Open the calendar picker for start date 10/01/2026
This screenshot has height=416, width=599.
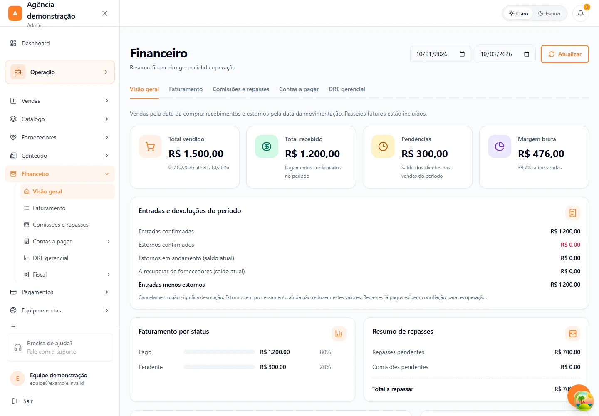point(462,54)
